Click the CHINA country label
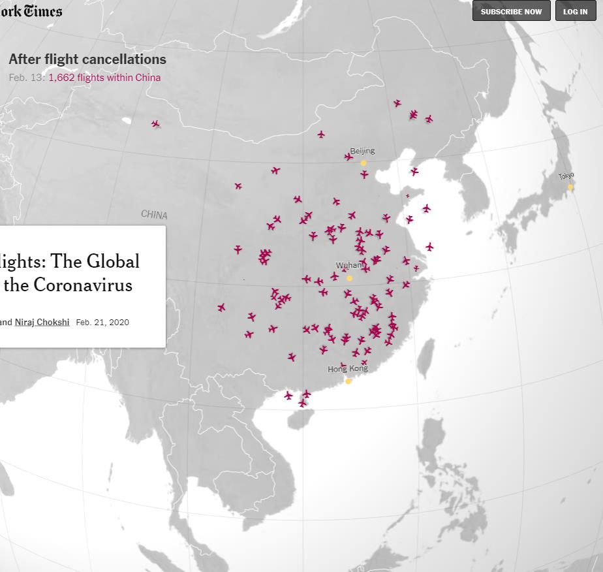Viewport: 603px width, 572px height. pyautogui.click(x=154, y=215)
